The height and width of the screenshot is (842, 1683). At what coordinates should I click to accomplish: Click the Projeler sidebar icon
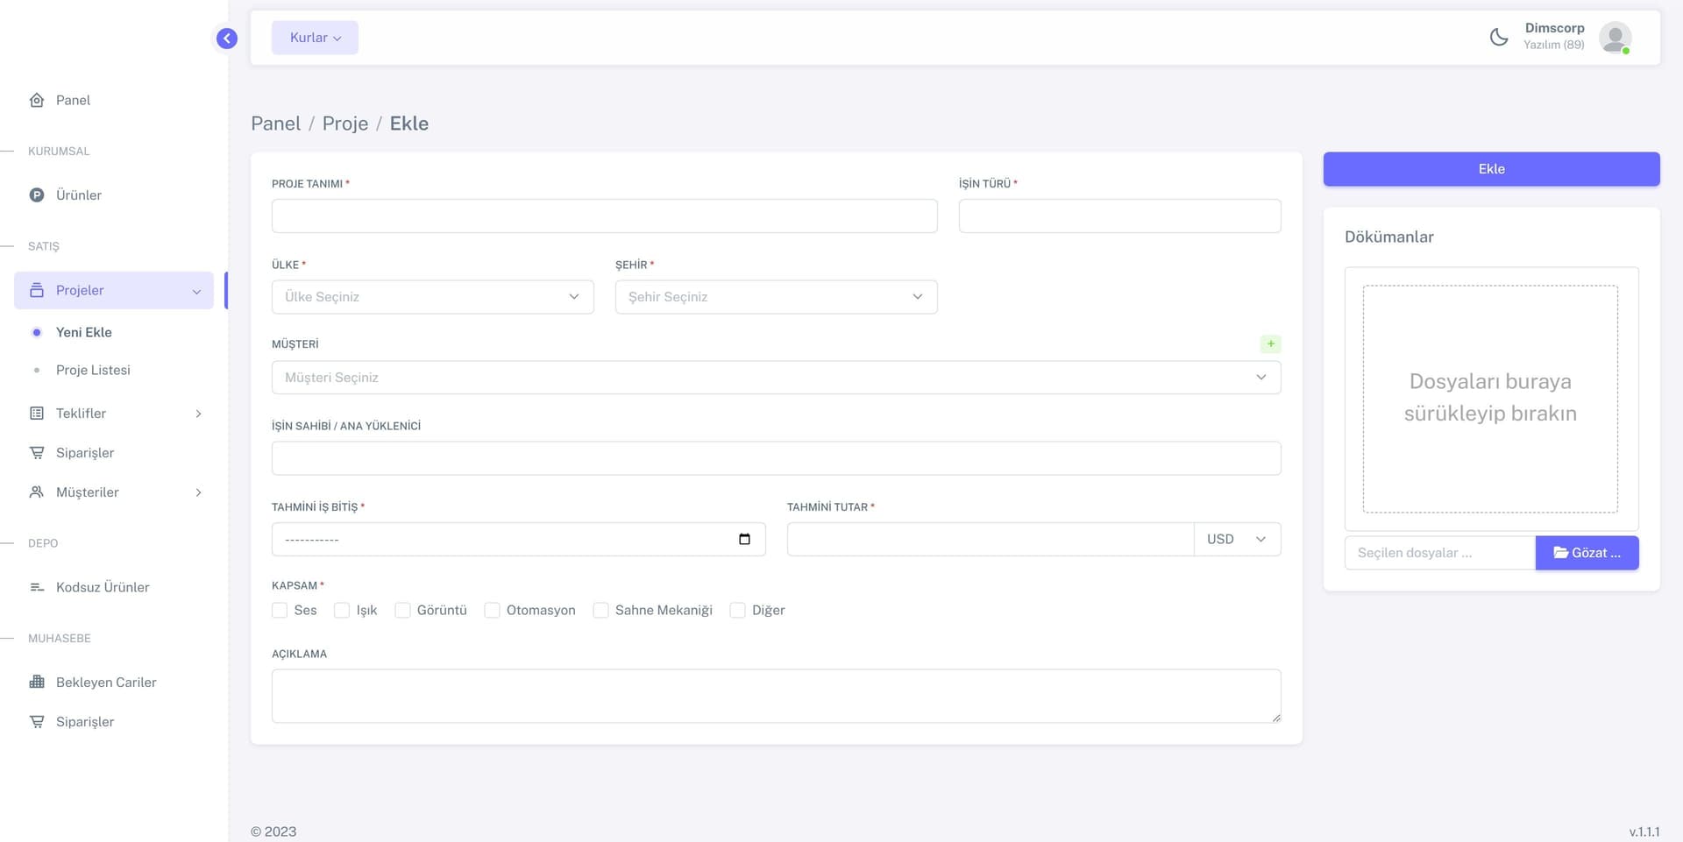pos(36,289)
